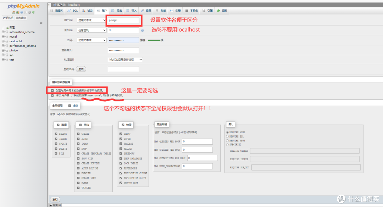The height and width of the screenshot is (207, 383).
Task: Click database icon beside piwigo in tree
Action: pos(7,50)
